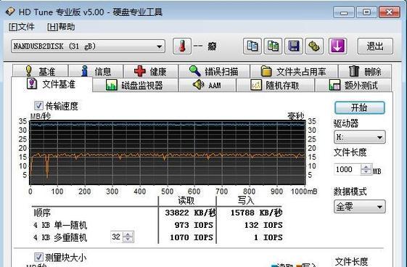Click the file length 1000 MB field

pyautogui.click(x=348, y=170)
